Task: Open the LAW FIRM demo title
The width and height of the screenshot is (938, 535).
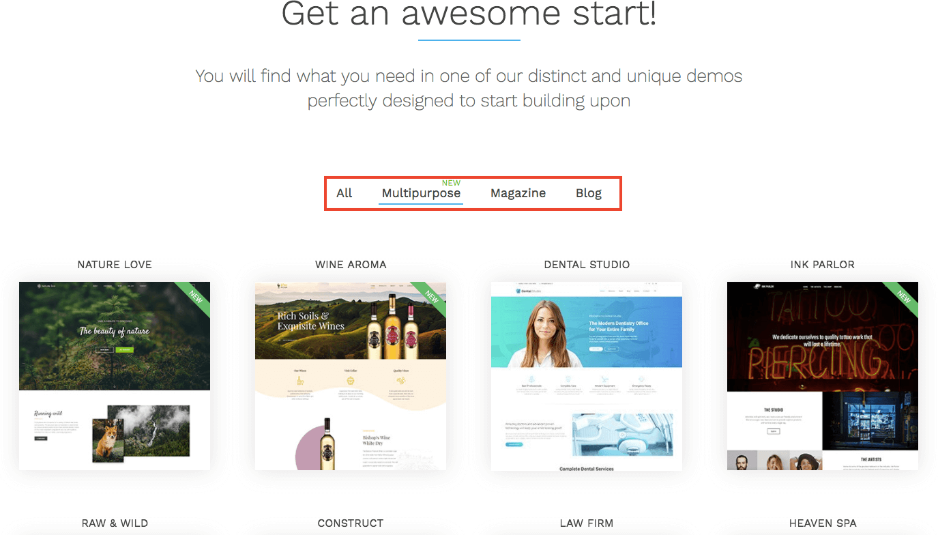Action: [587, 523]
